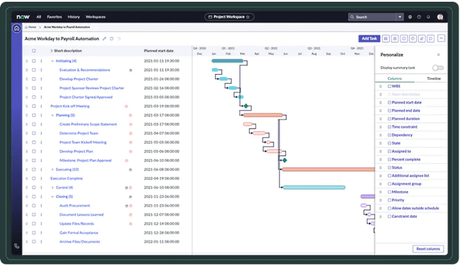Close the Personalize panel
Viewport: 460px width, 265px height.
pyautogui.click(x=438, y=55)
